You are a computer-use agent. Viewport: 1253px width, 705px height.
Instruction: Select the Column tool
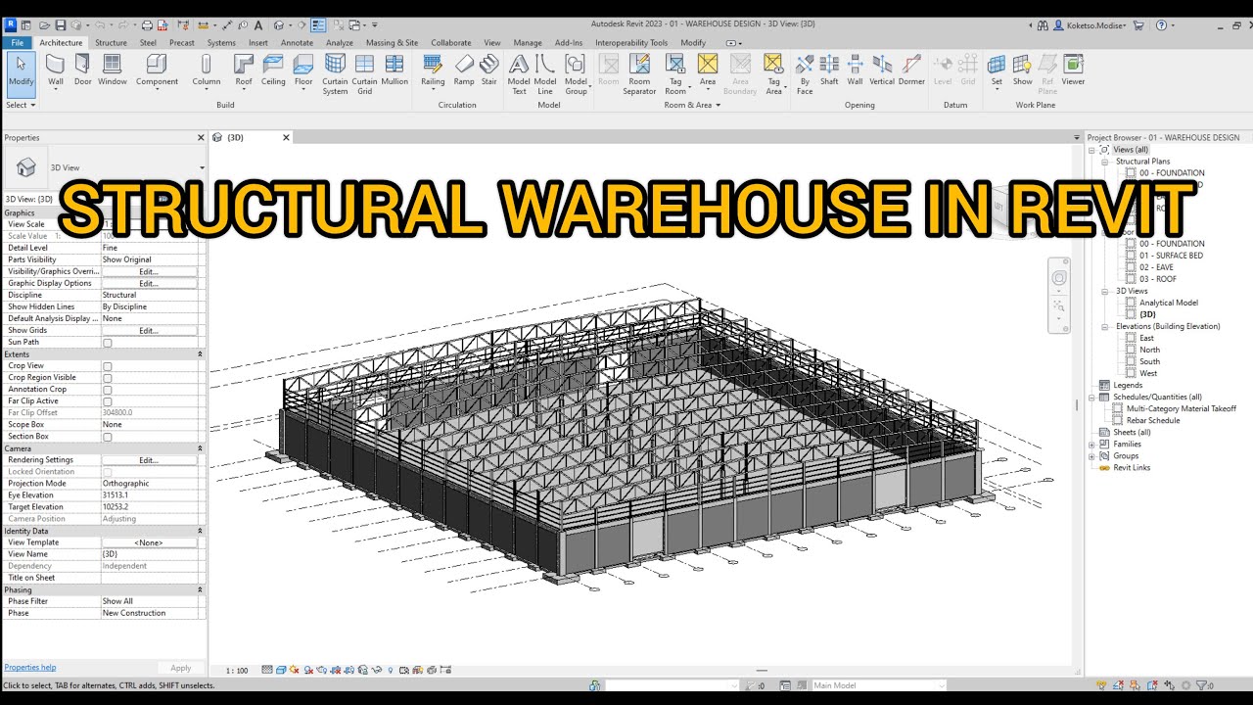pyautogui.click(x=206, y=70)
